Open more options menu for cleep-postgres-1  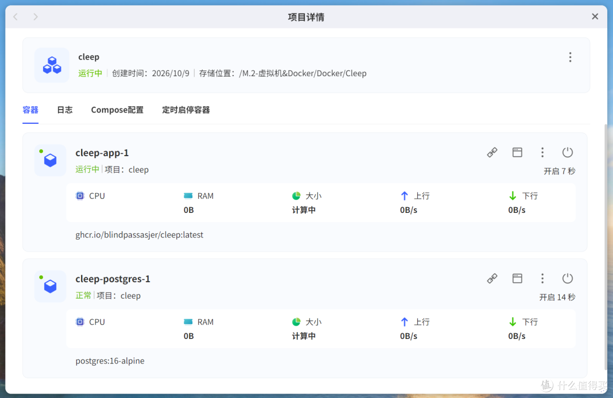point(542,278)
